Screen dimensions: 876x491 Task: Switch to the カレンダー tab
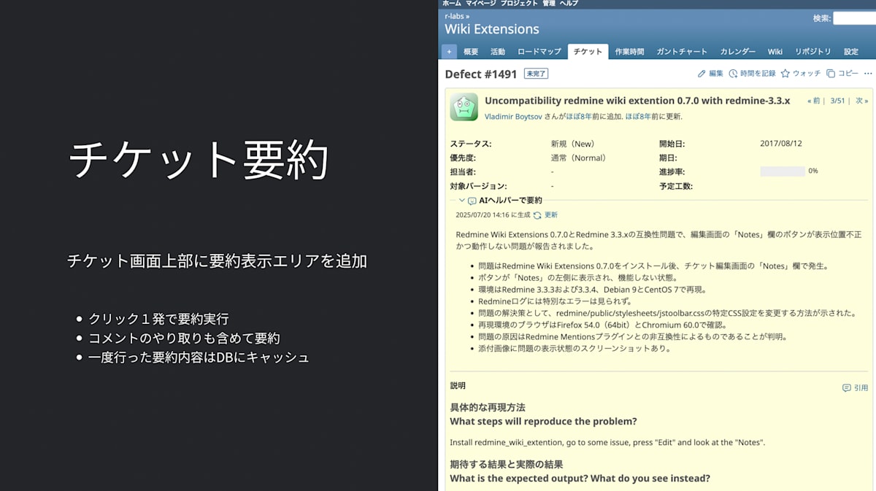(737, 52)
